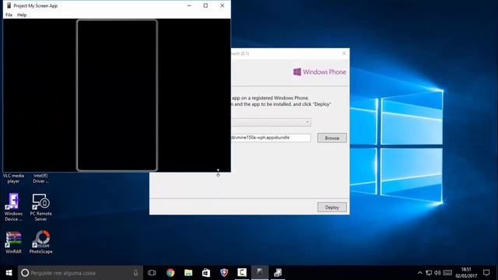The width and height of the screenshot is (498, 280).
Task: Select the PhotoScape desktop icon
Action: click(x=41, y=242)
